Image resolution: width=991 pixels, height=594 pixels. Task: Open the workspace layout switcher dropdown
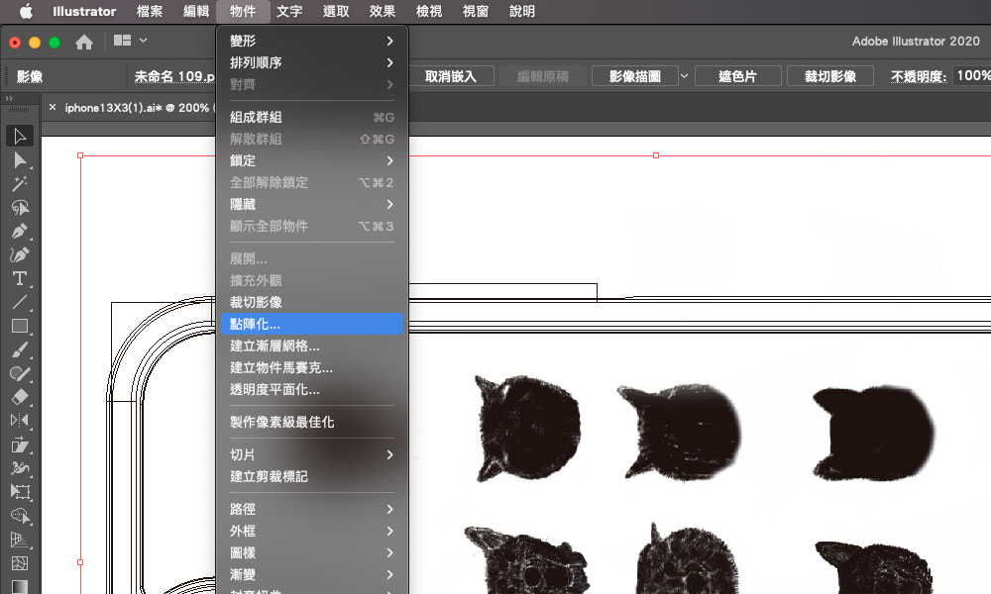click(131, 41)
